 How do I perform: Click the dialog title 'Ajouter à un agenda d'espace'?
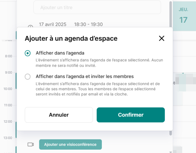[71, 38]
